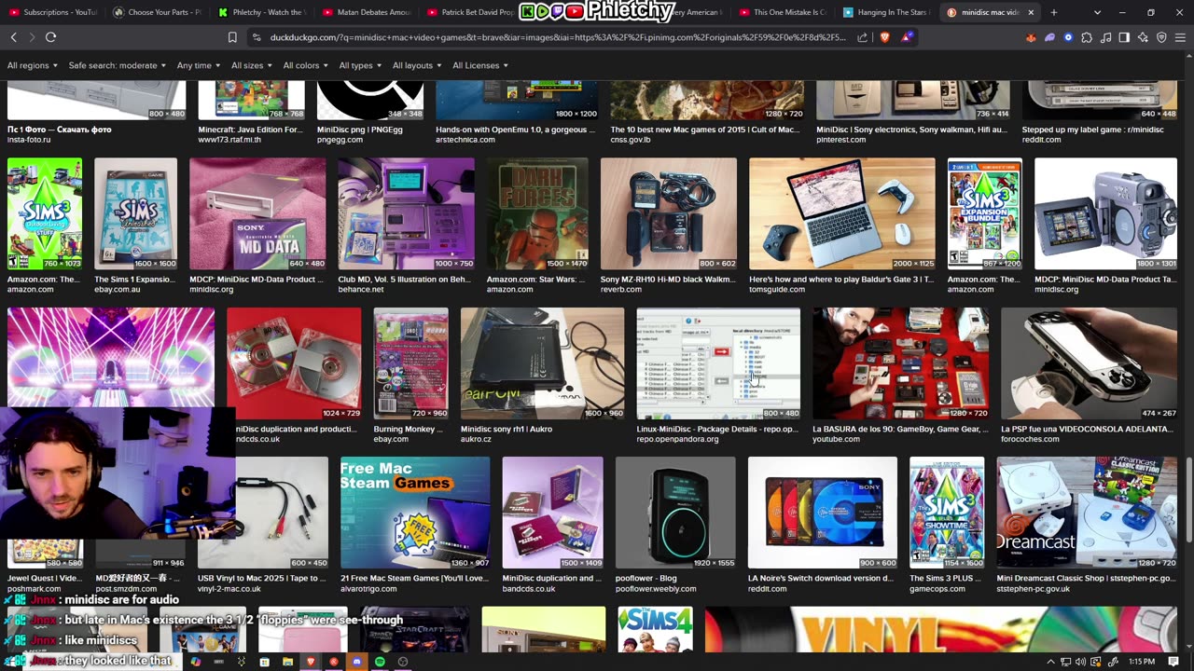Open the purple Phantom-style extension icon
Screen dimensions: 1194x671
point(1049,37)
